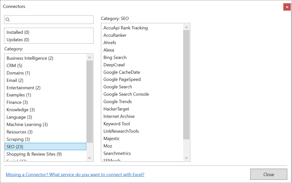Click the Close button
292x183 pixels.
tap(269, 174)
